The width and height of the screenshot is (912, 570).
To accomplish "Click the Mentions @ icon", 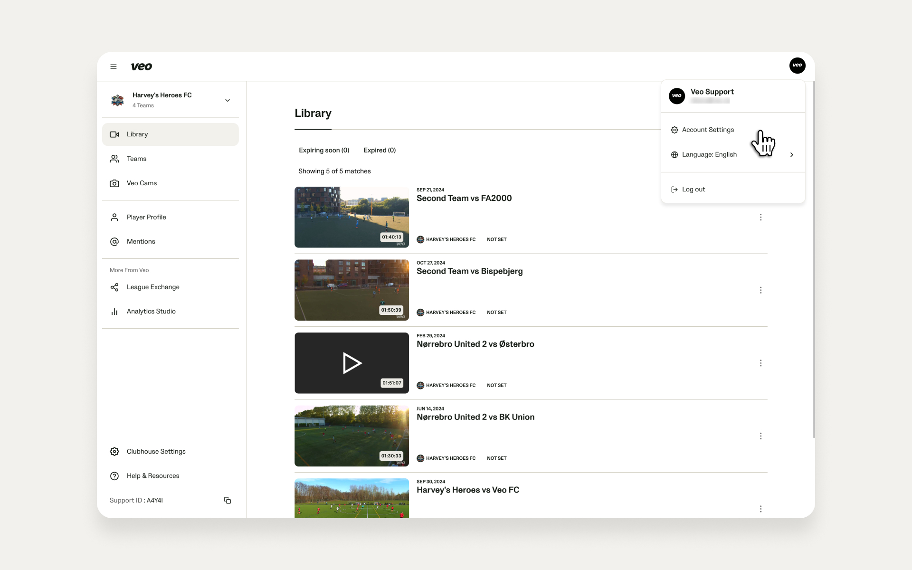I will coord(114,242).
